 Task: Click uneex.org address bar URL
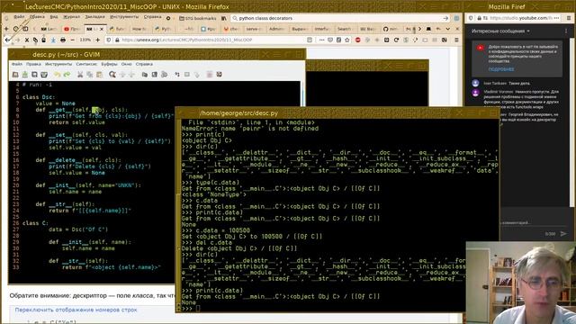[187, 40]
